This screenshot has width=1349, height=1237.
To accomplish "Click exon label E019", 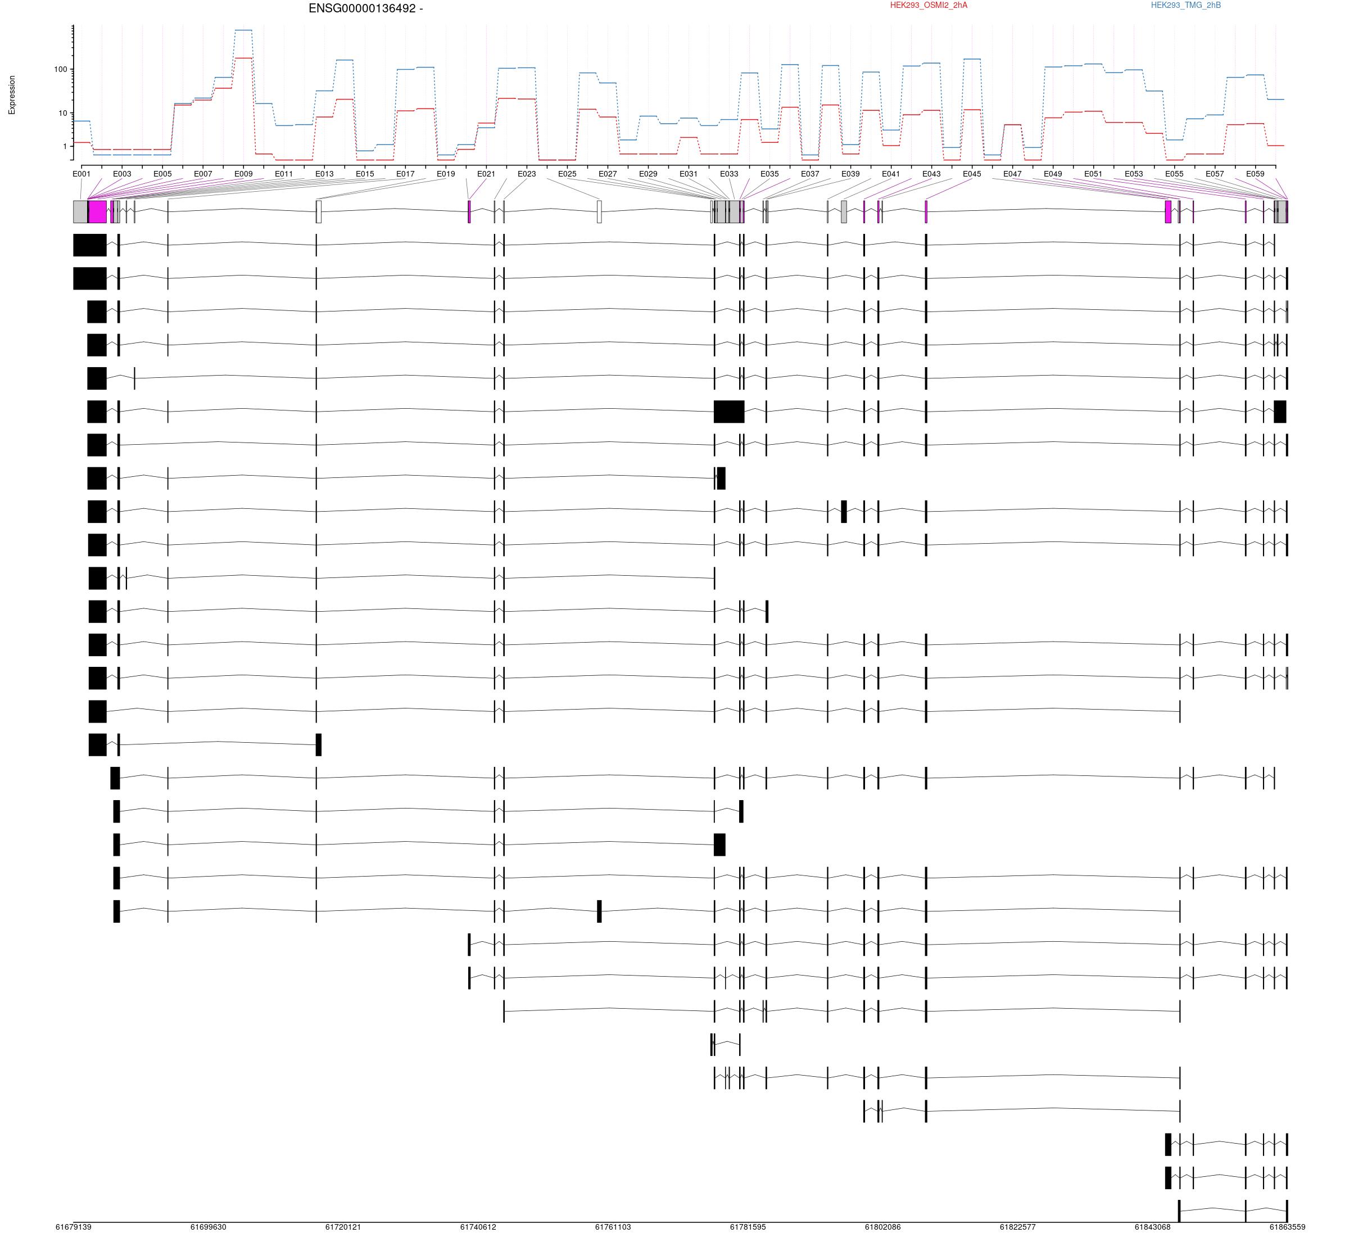I will [x=446, y=174].
